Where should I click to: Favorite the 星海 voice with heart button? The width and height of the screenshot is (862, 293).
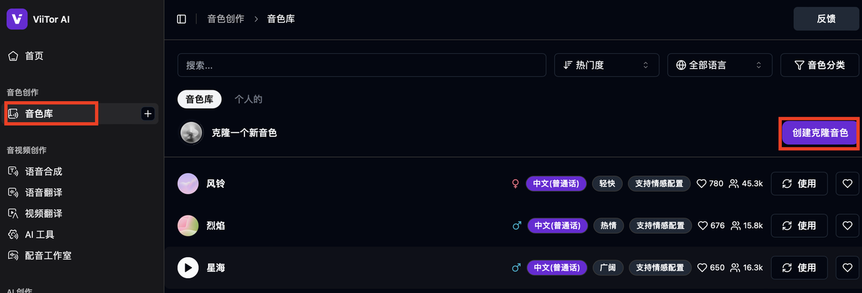(848, 267)
